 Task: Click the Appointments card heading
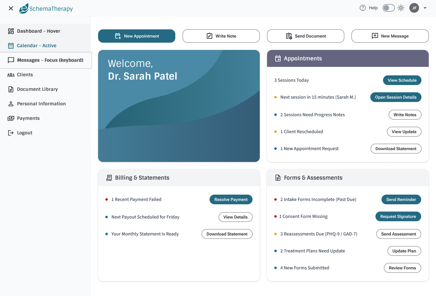[x=303, y=58]
